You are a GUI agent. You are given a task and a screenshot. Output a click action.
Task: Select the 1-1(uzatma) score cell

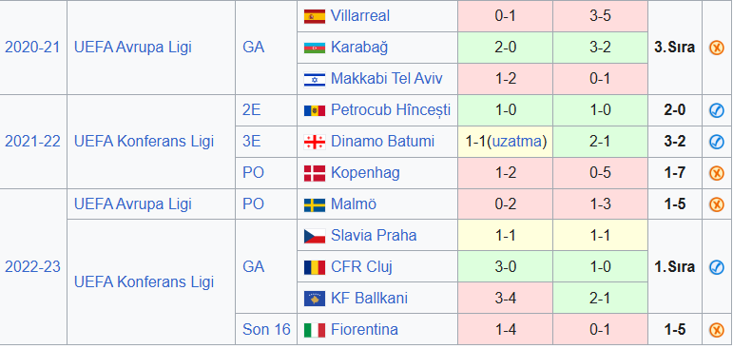coord(506,142)
